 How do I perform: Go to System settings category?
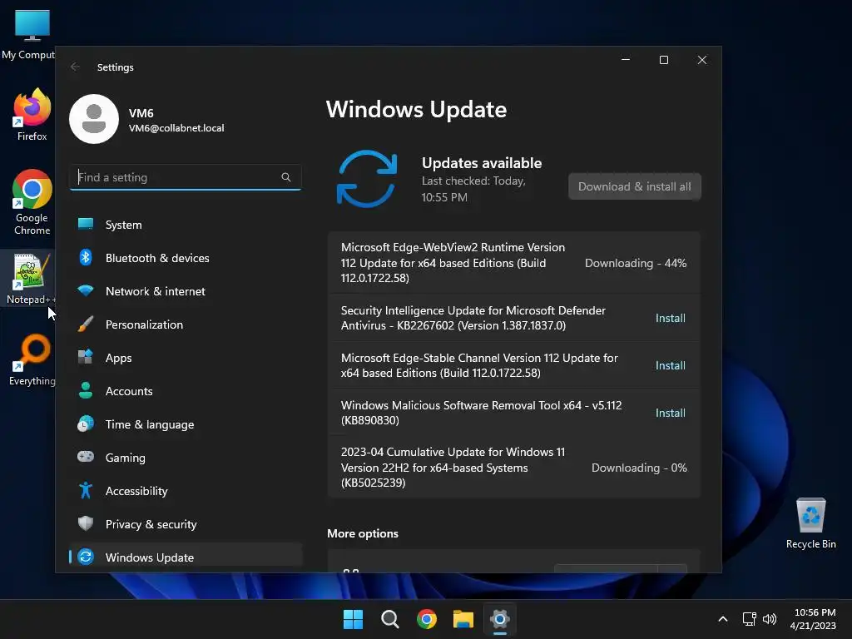(186, 225)
